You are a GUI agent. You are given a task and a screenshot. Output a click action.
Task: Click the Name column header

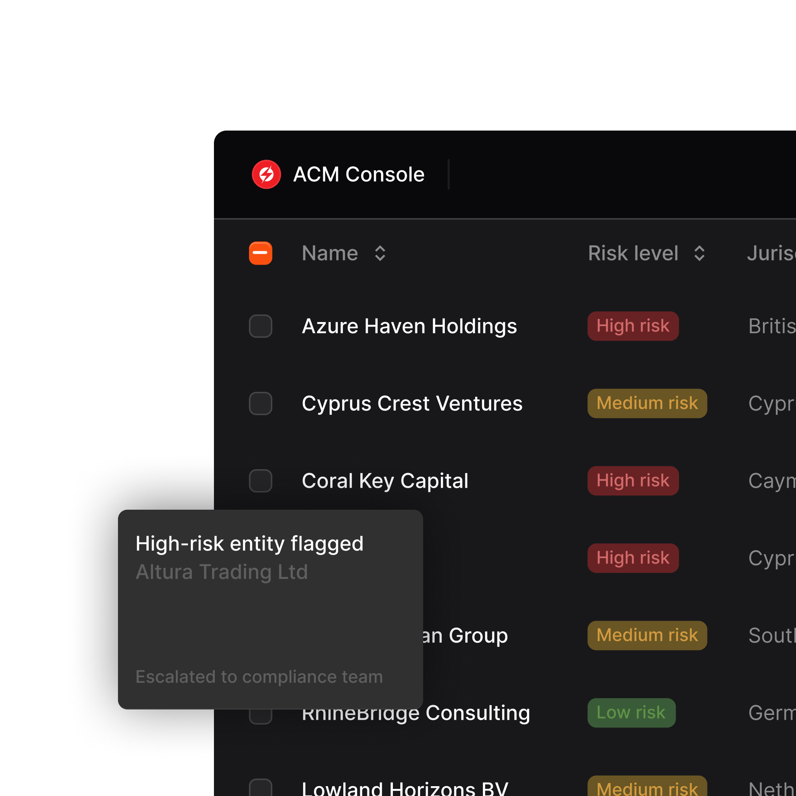point(330,253)
